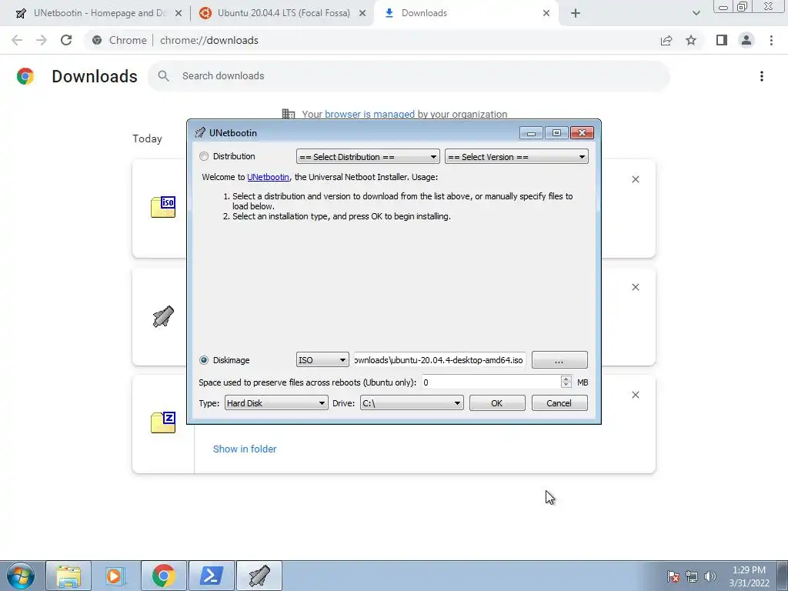This screenshot has height=591, width=788.
Task: Click the Search downloads field
Action: [409, 76]
